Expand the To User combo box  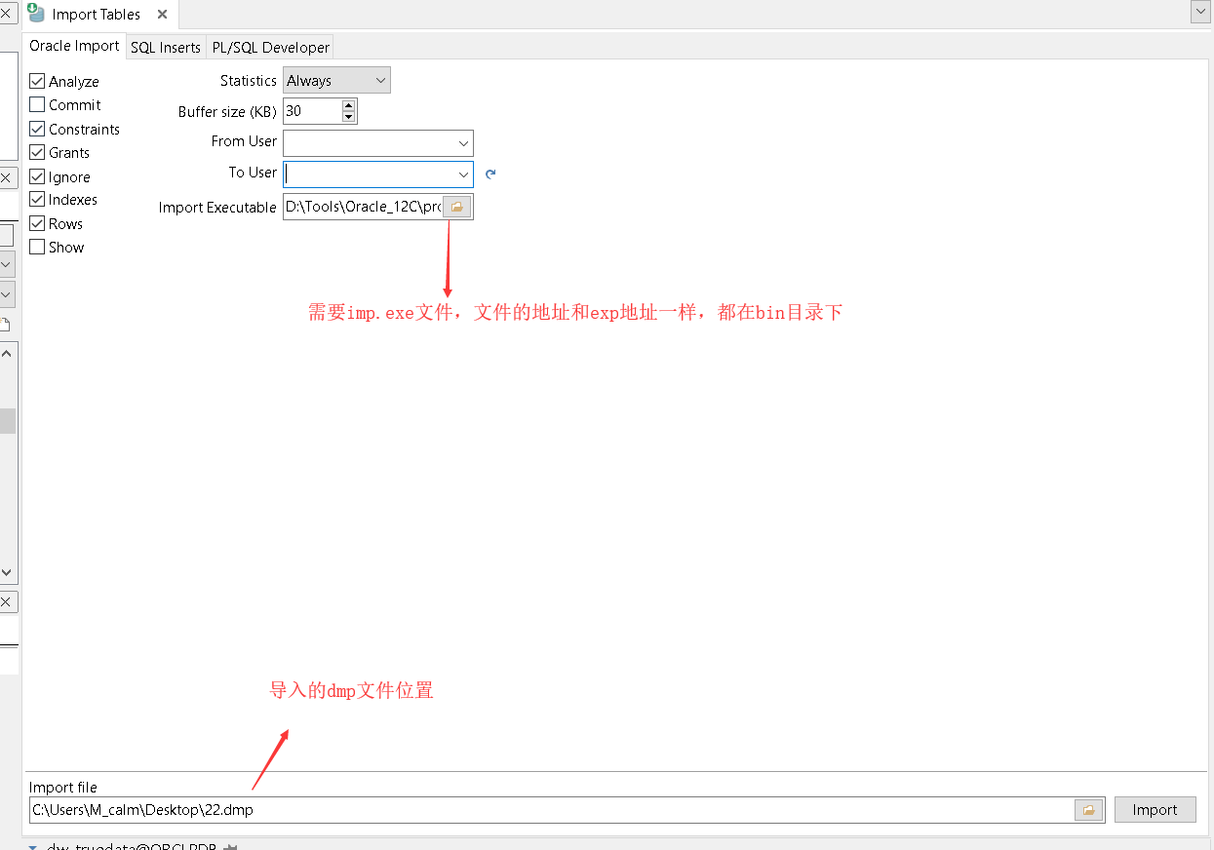pos(463,174)
